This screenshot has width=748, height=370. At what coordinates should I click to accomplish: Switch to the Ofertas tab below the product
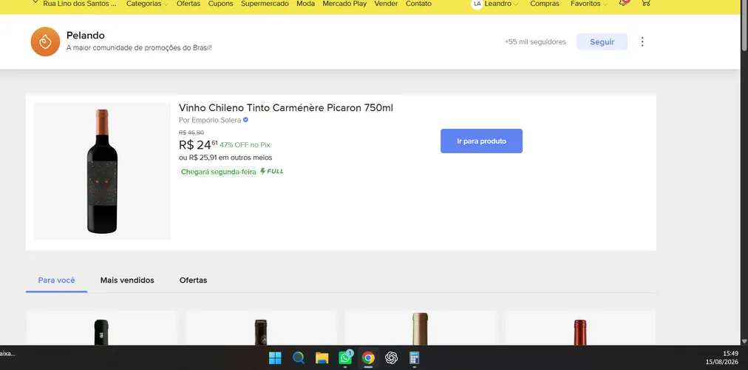point(193,280)
